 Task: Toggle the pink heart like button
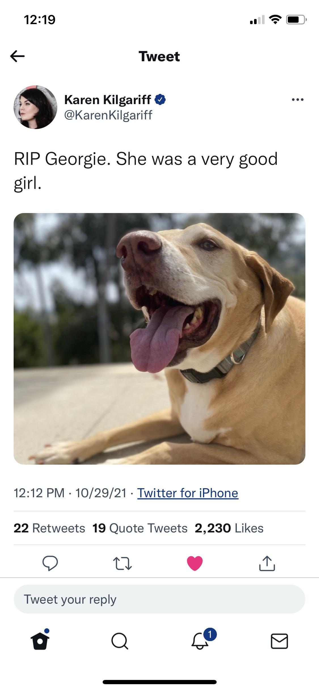[x=195, y=563]
